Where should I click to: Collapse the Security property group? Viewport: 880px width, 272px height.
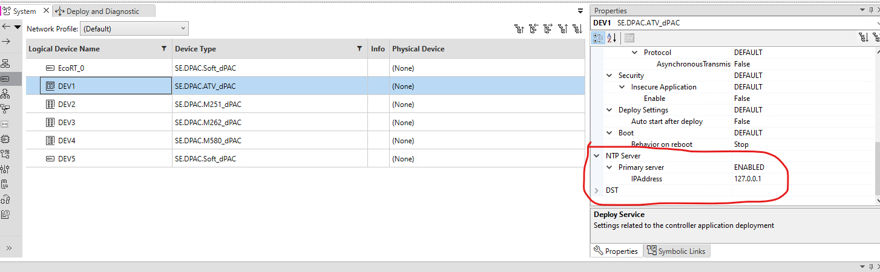point(609,76)
